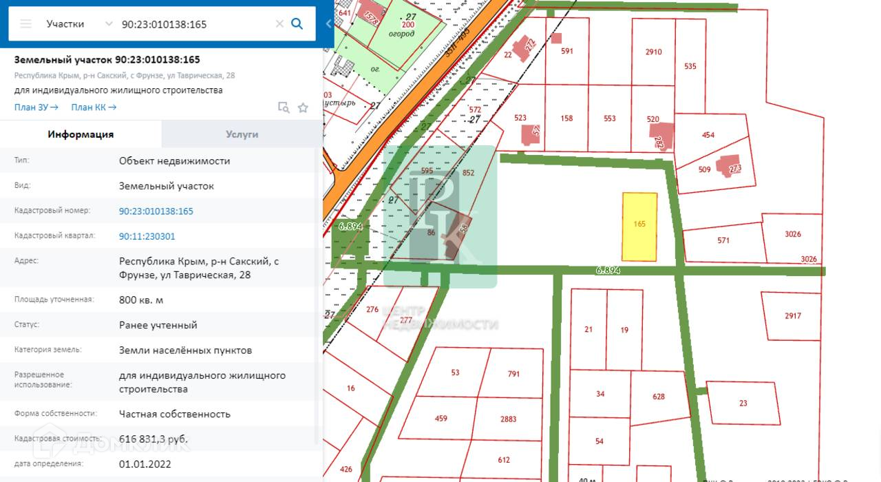Select parcel 19 on the map

point(624,330)
